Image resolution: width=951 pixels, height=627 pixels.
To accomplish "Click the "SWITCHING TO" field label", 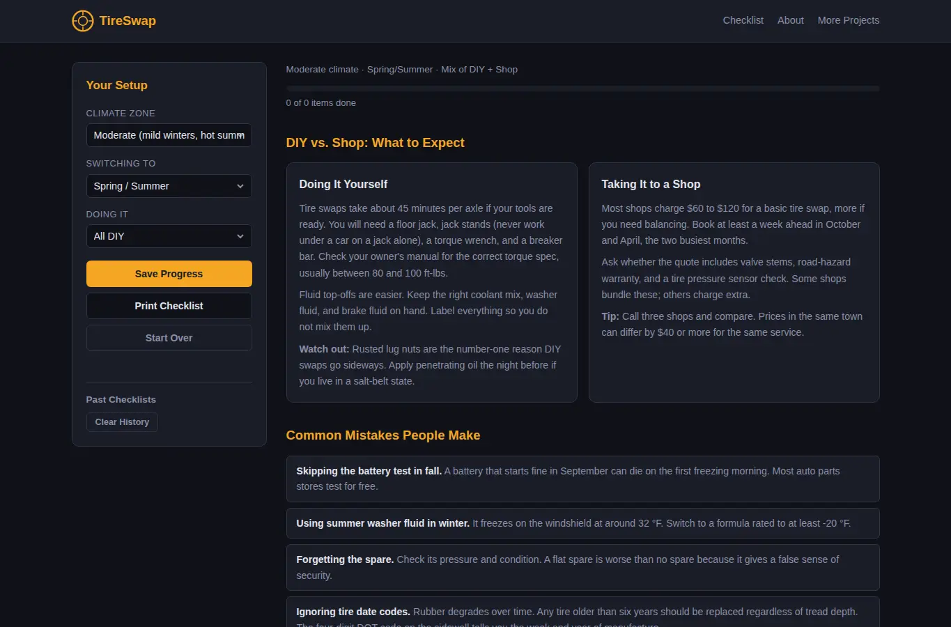I will [121, 164].
